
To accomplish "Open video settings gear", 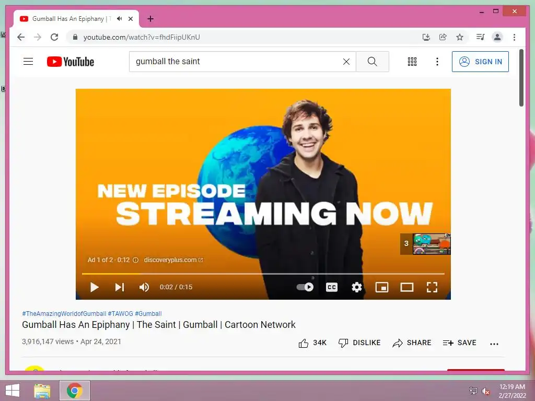I will tap(356, 287).
